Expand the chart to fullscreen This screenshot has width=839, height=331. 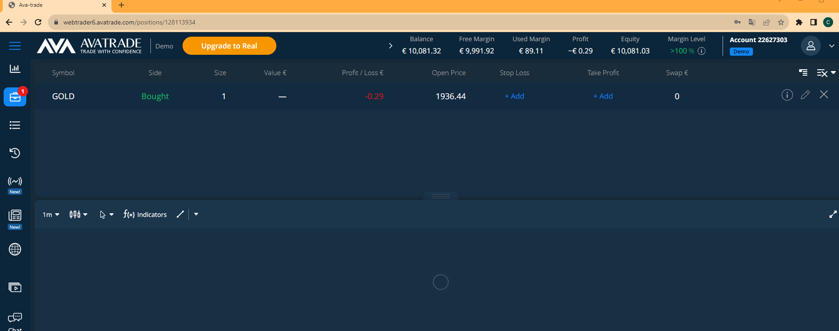tap(833, 214)
